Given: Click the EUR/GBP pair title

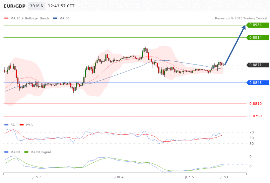Looking at the screenshot, I should (15, 6).
